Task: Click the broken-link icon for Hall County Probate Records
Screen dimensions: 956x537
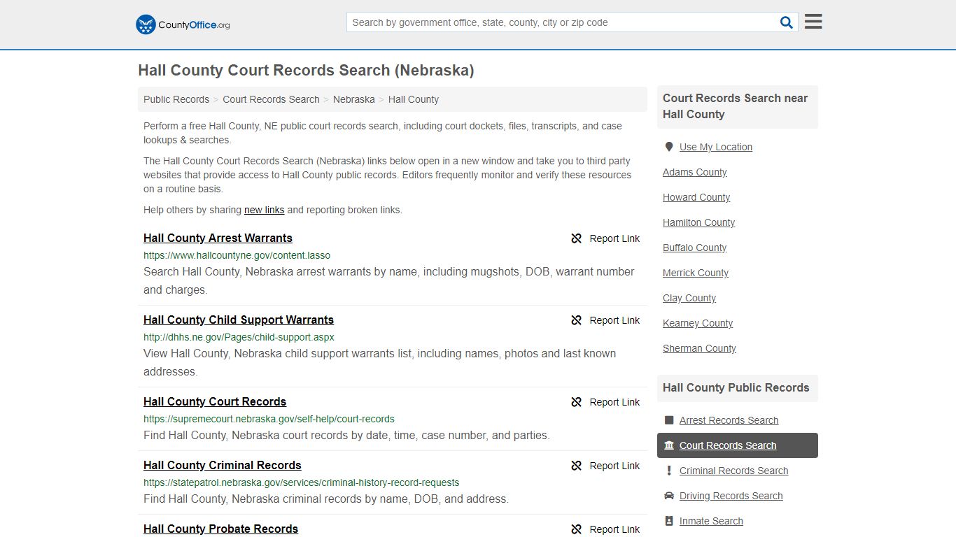Action: tap(577, 529)
